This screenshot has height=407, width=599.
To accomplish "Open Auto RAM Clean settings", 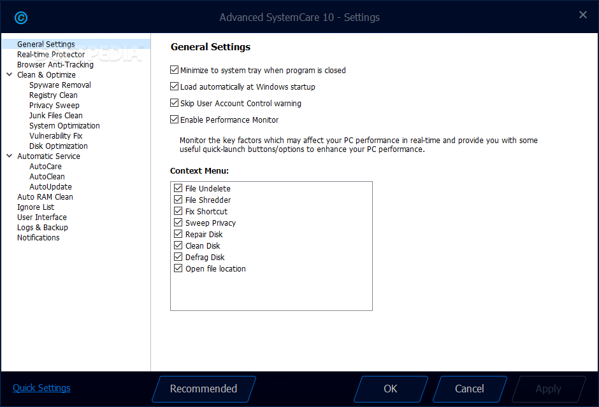I will pos(45,197).
